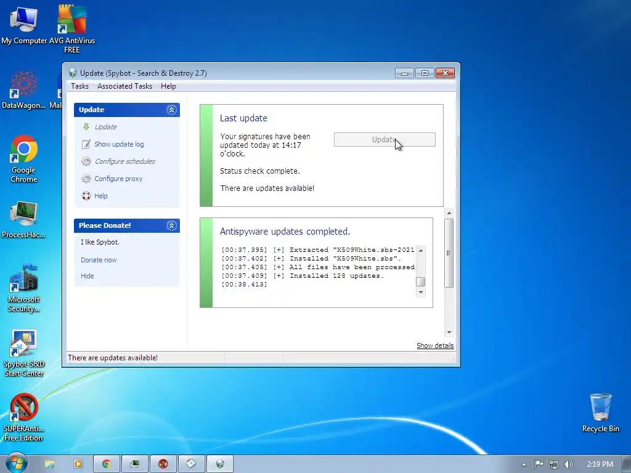Click 'Status check complete.' text
This screenshot has width=631, height=473.
(260, 171)
